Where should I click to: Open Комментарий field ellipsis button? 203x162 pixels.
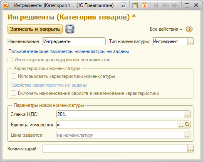click(191, 149)
